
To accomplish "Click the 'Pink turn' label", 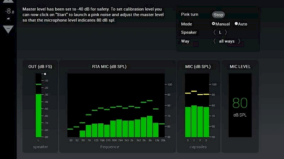I will pyautogui.click(x=190, y=14).
